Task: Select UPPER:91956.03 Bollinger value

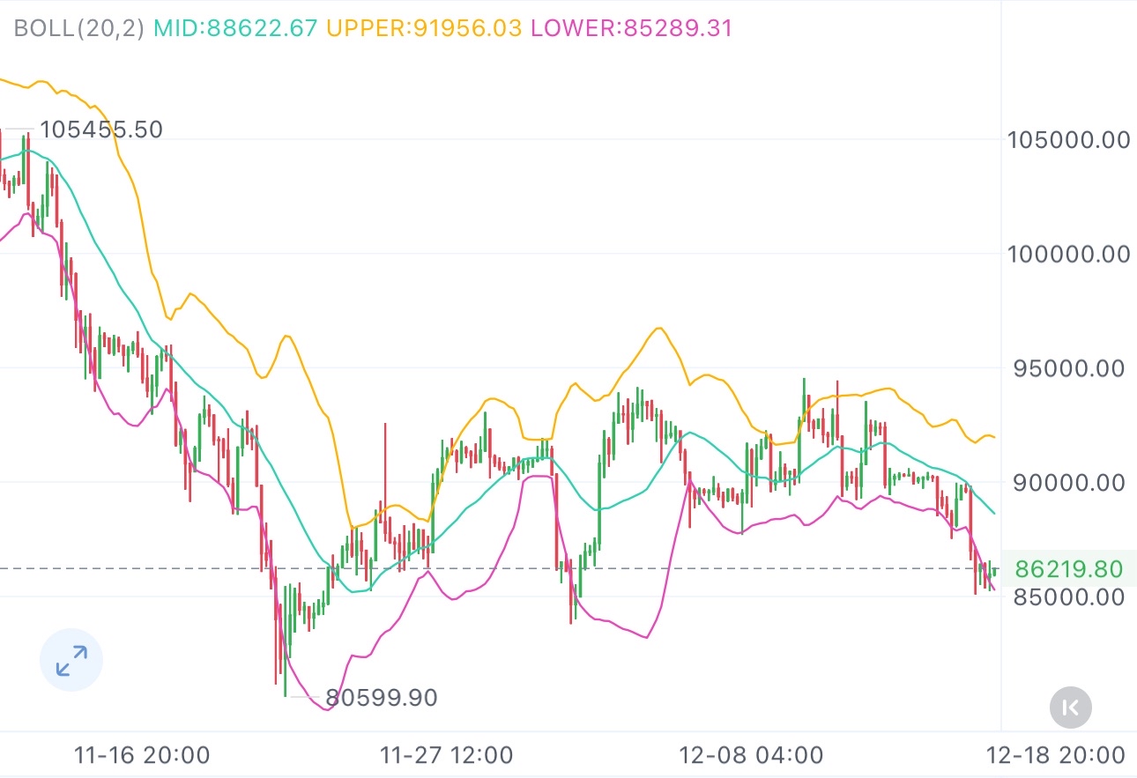Action: (x=424, y=28)
